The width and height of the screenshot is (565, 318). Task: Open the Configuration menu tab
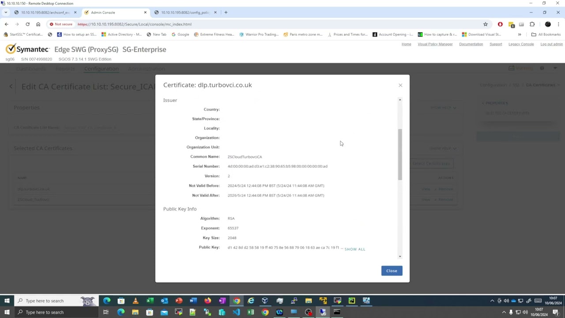pyautogui.click(x=101, y=69)
